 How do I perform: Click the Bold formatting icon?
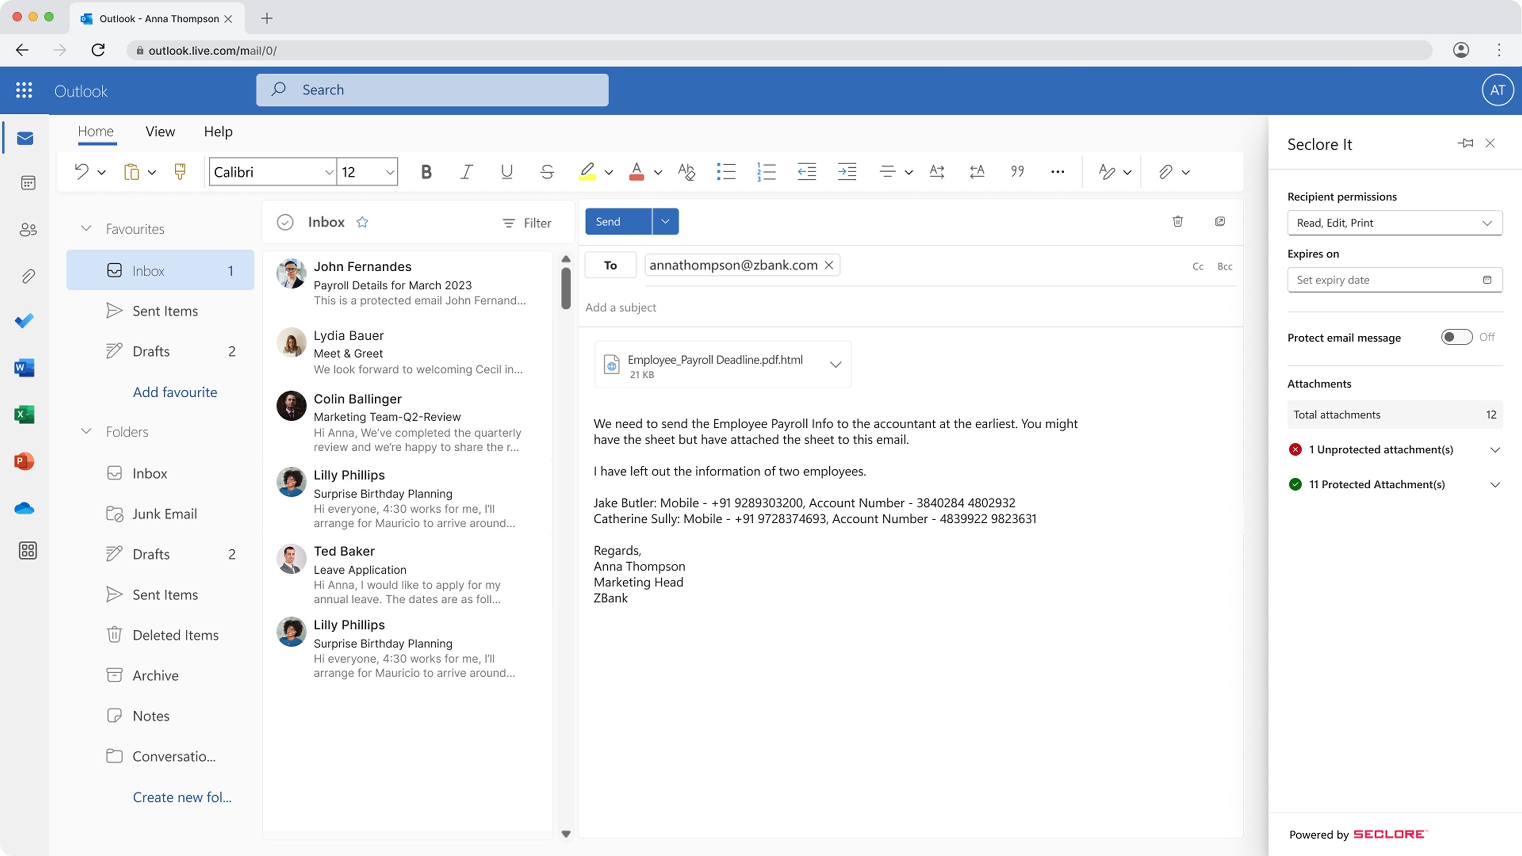(x=426, y=172)
